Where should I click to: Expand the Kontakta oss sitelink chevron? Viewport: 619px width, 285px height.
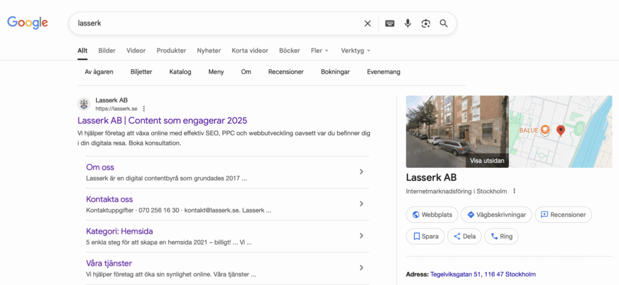(x=361, y=204)
